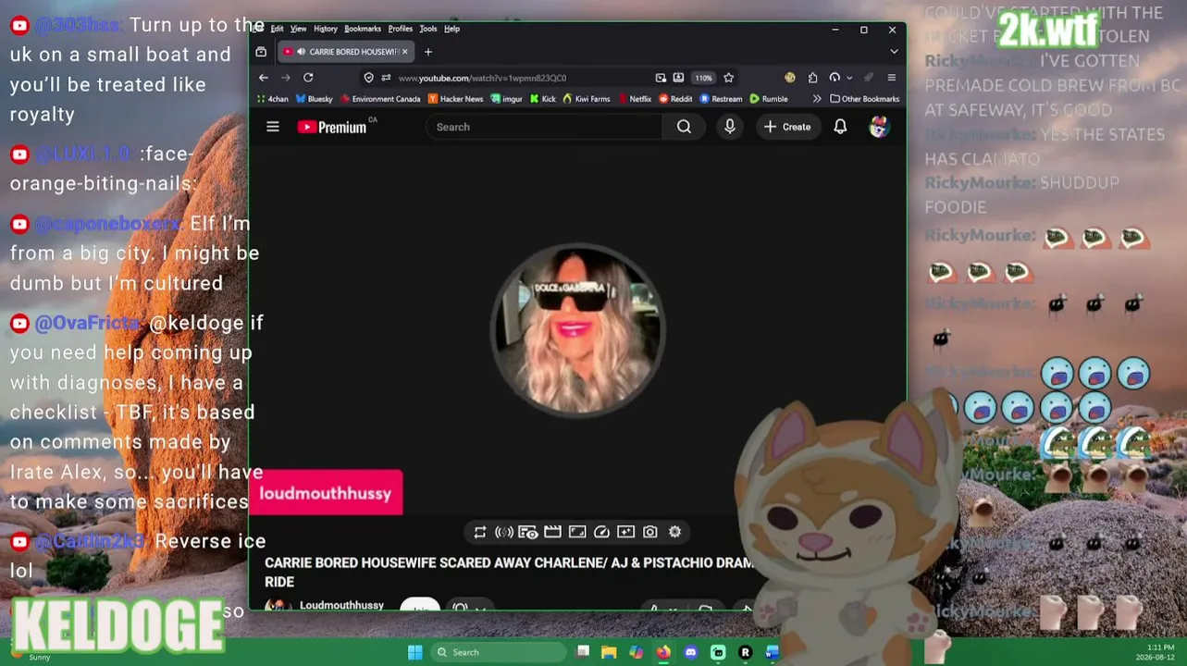Open the Kiwi Farms bookmark
The height and width of the screenshot is (666, 1187).
(587, 99)
